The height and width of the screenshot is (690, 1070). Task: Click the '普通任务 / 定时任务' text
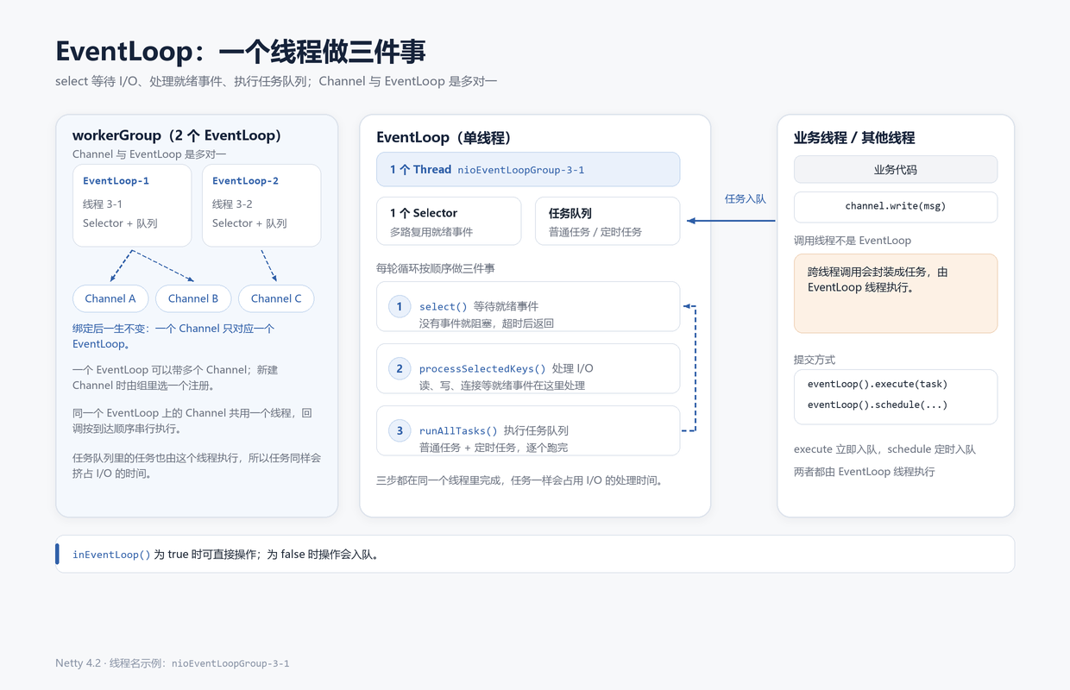point(595,232)
